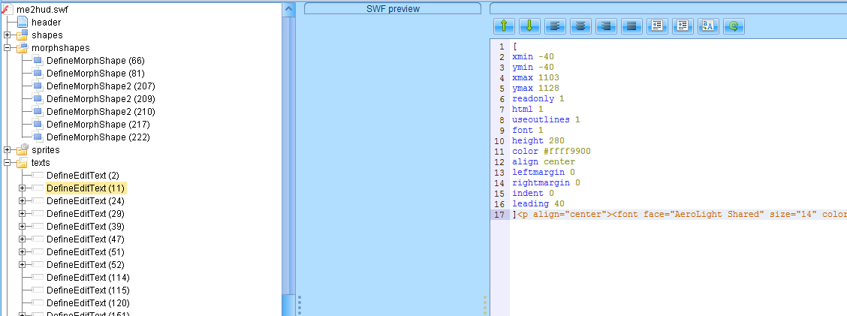Apply left text alignment

(x=555, y=26)
